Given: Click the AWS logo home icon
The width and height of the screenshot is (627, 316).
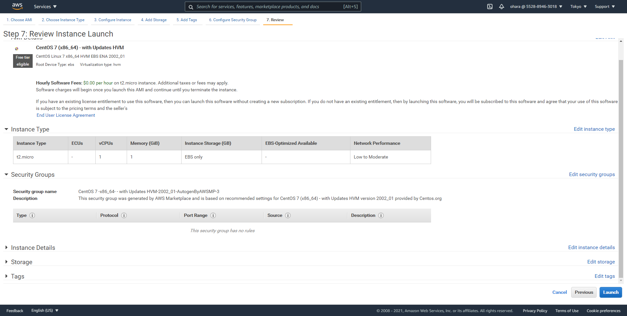Looking at the screenshot, I should pos(17,6).
